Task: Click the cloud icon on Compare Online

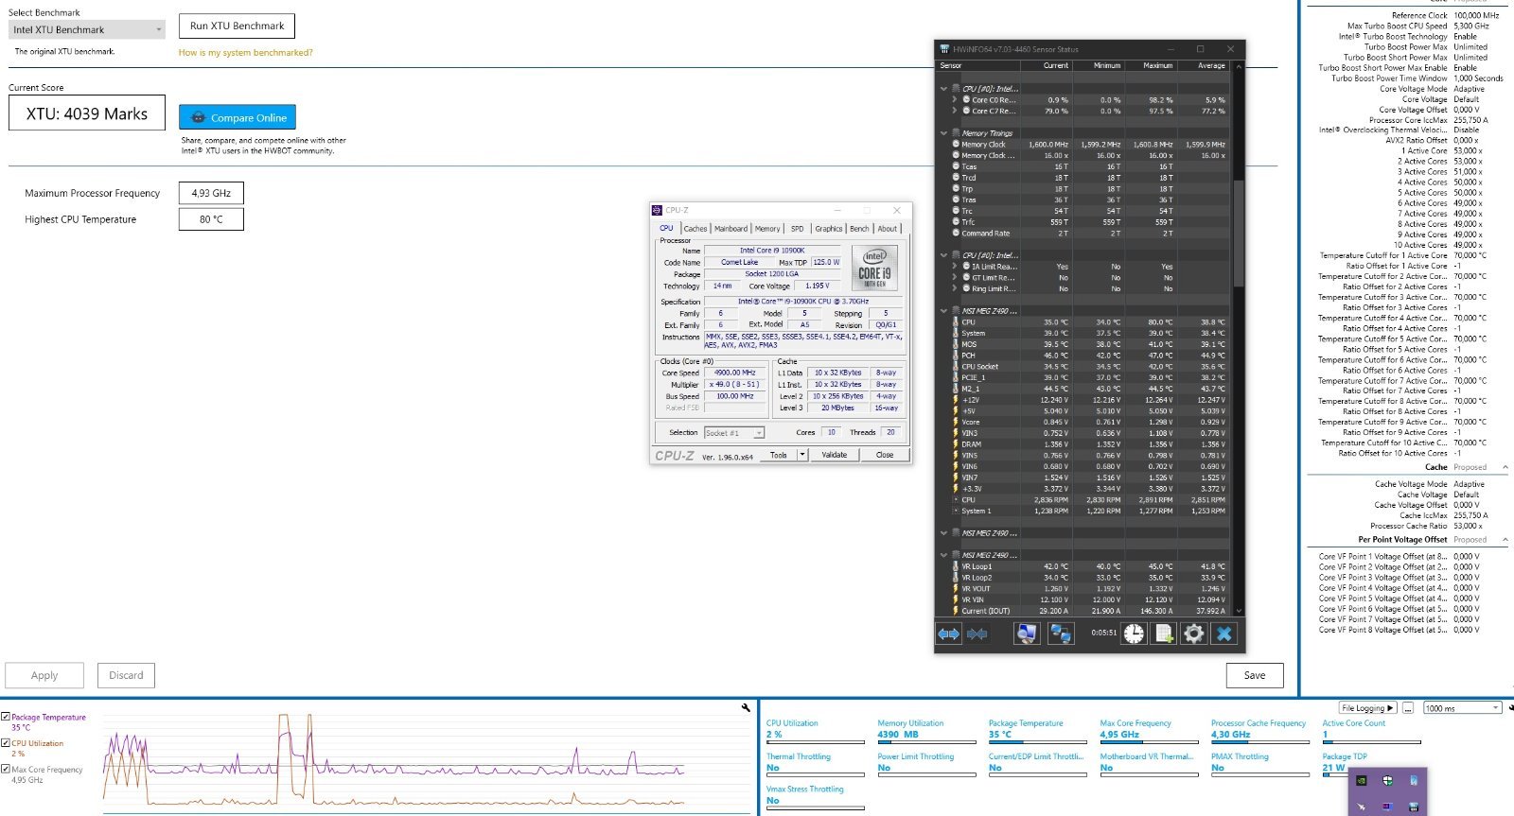Action: click(198, 118)
